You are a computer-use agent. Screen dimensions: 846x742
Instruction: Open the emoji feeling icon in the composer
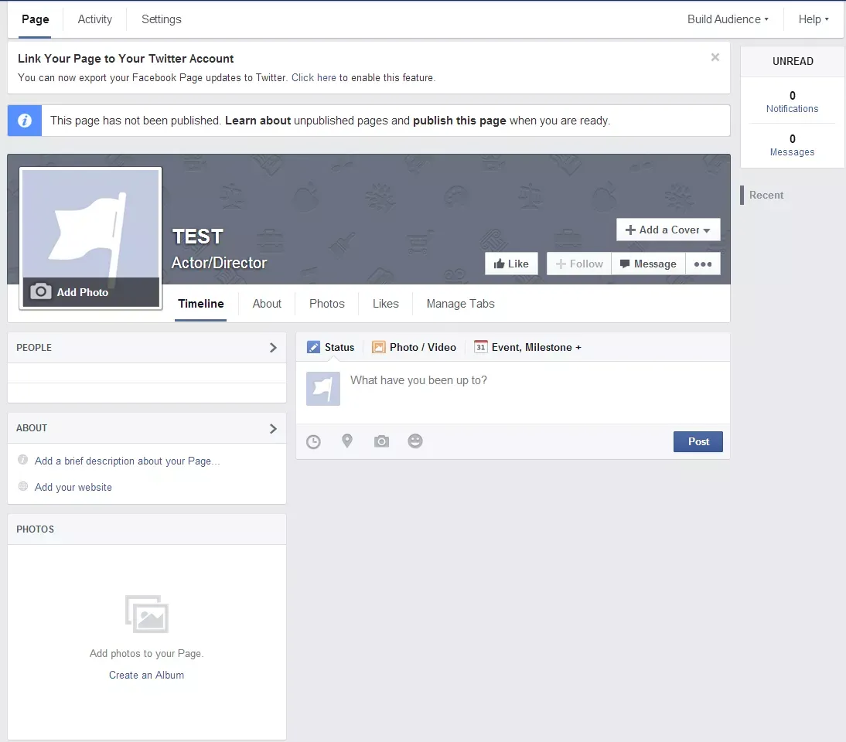click(415, 441)
